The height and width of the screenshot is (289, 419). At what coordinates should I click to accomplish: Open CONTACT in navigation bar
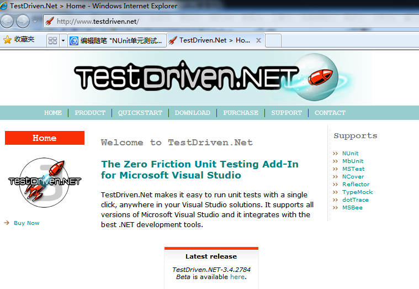[x=330, y=113]
